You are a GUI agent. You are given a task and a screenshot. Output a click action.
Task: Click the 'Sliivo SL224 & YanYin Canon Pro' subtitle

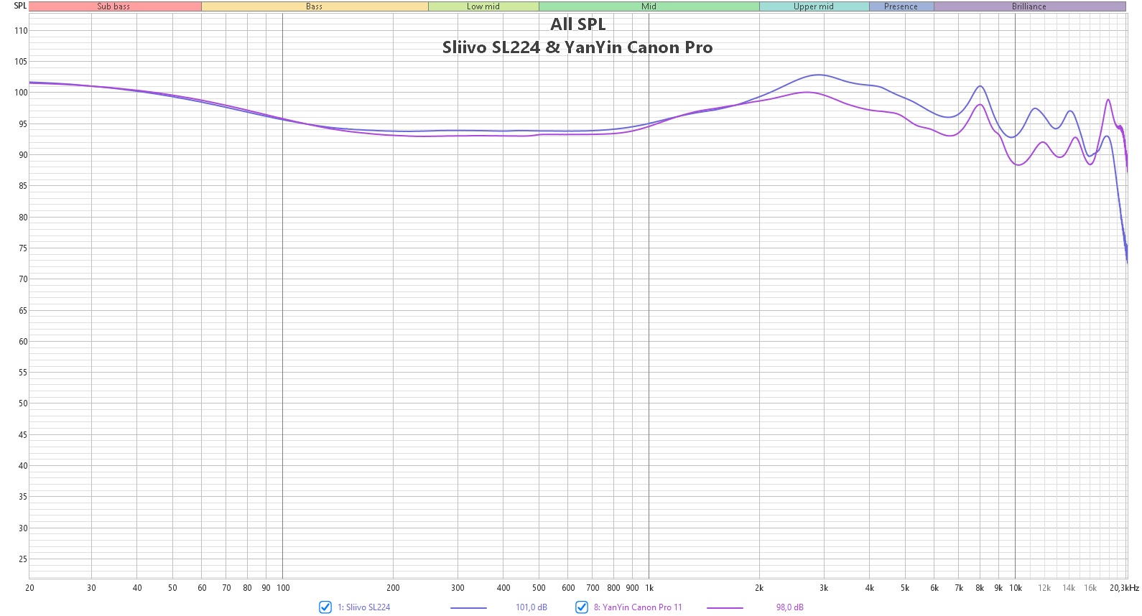pyautogui.click(x=577, y=47)
